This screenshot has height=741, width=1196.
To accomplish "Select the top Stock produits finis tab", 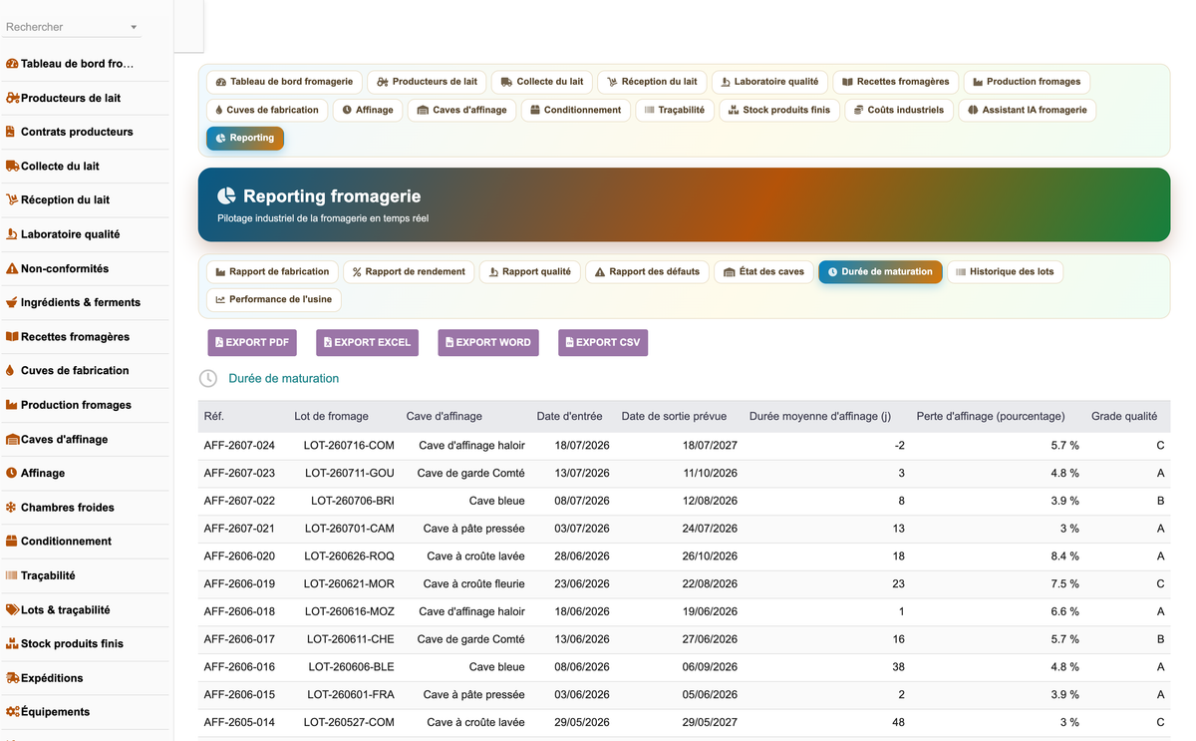I will click(x=779, y=110).
